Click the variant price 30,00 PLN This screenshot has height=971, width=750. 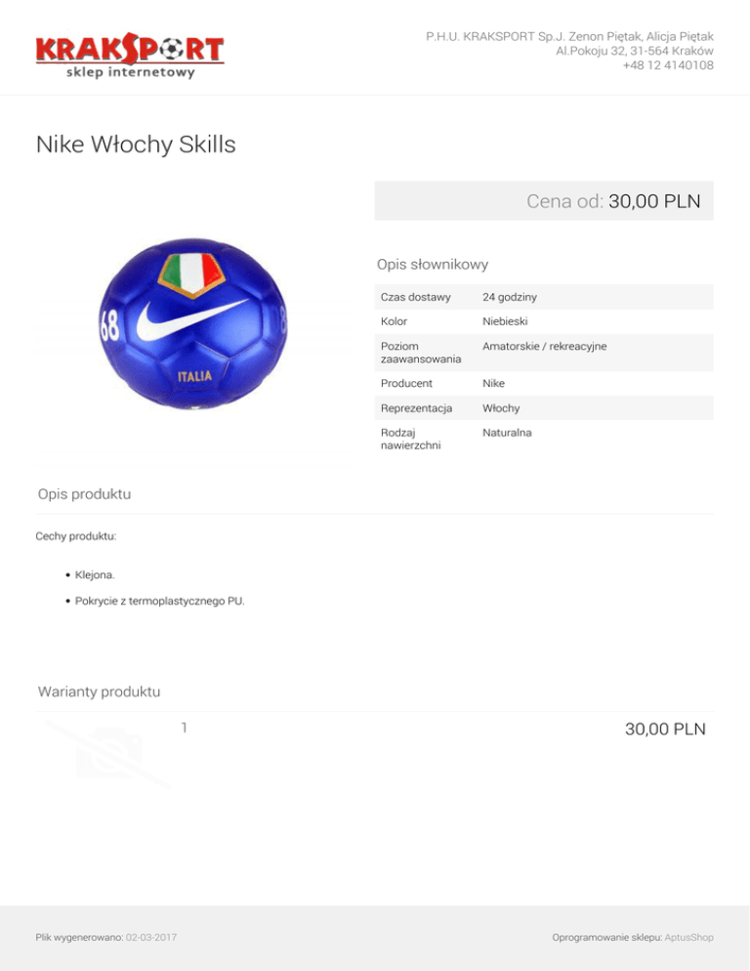coord(665,729)
